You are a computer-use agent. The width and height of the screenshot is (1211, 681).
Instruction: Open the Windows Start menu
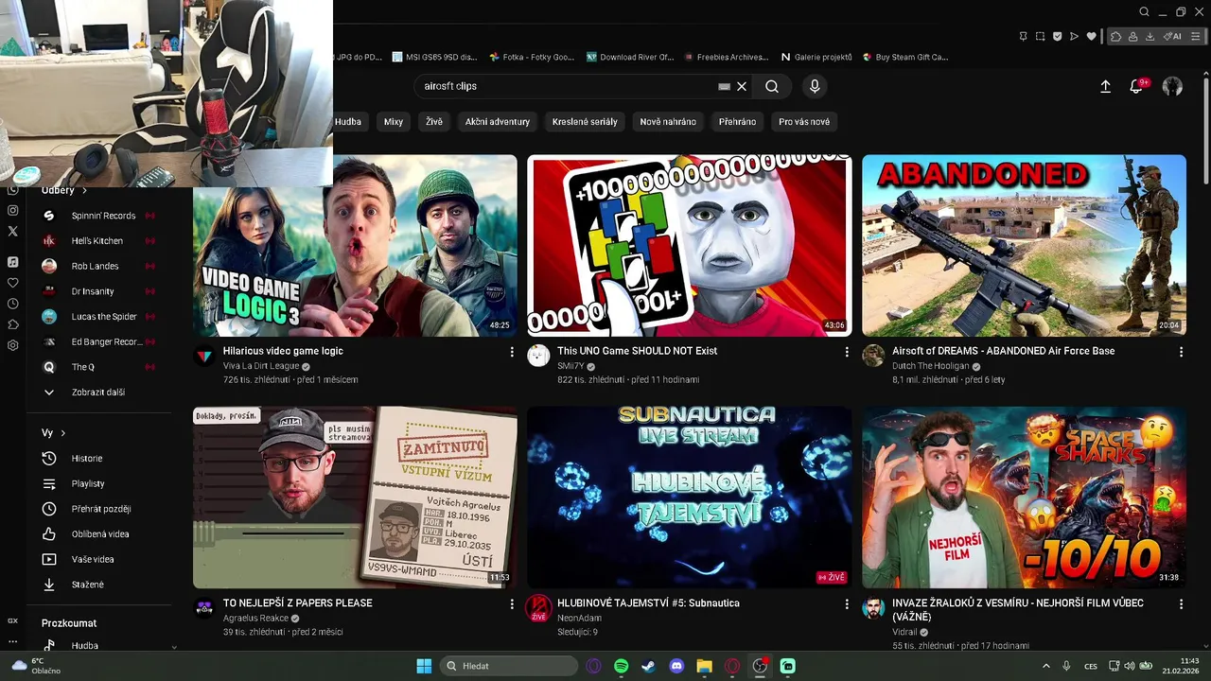tap(424, 666)
